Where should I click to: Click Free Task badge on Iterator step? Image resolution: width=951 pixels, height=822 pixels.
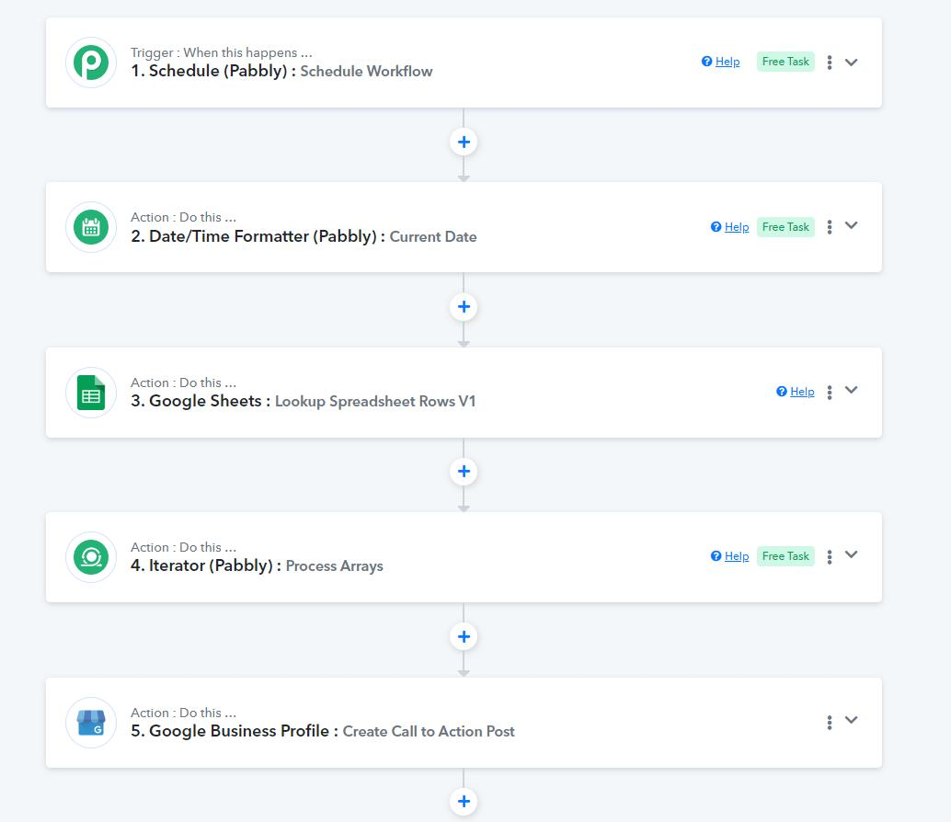pos(785,556)
